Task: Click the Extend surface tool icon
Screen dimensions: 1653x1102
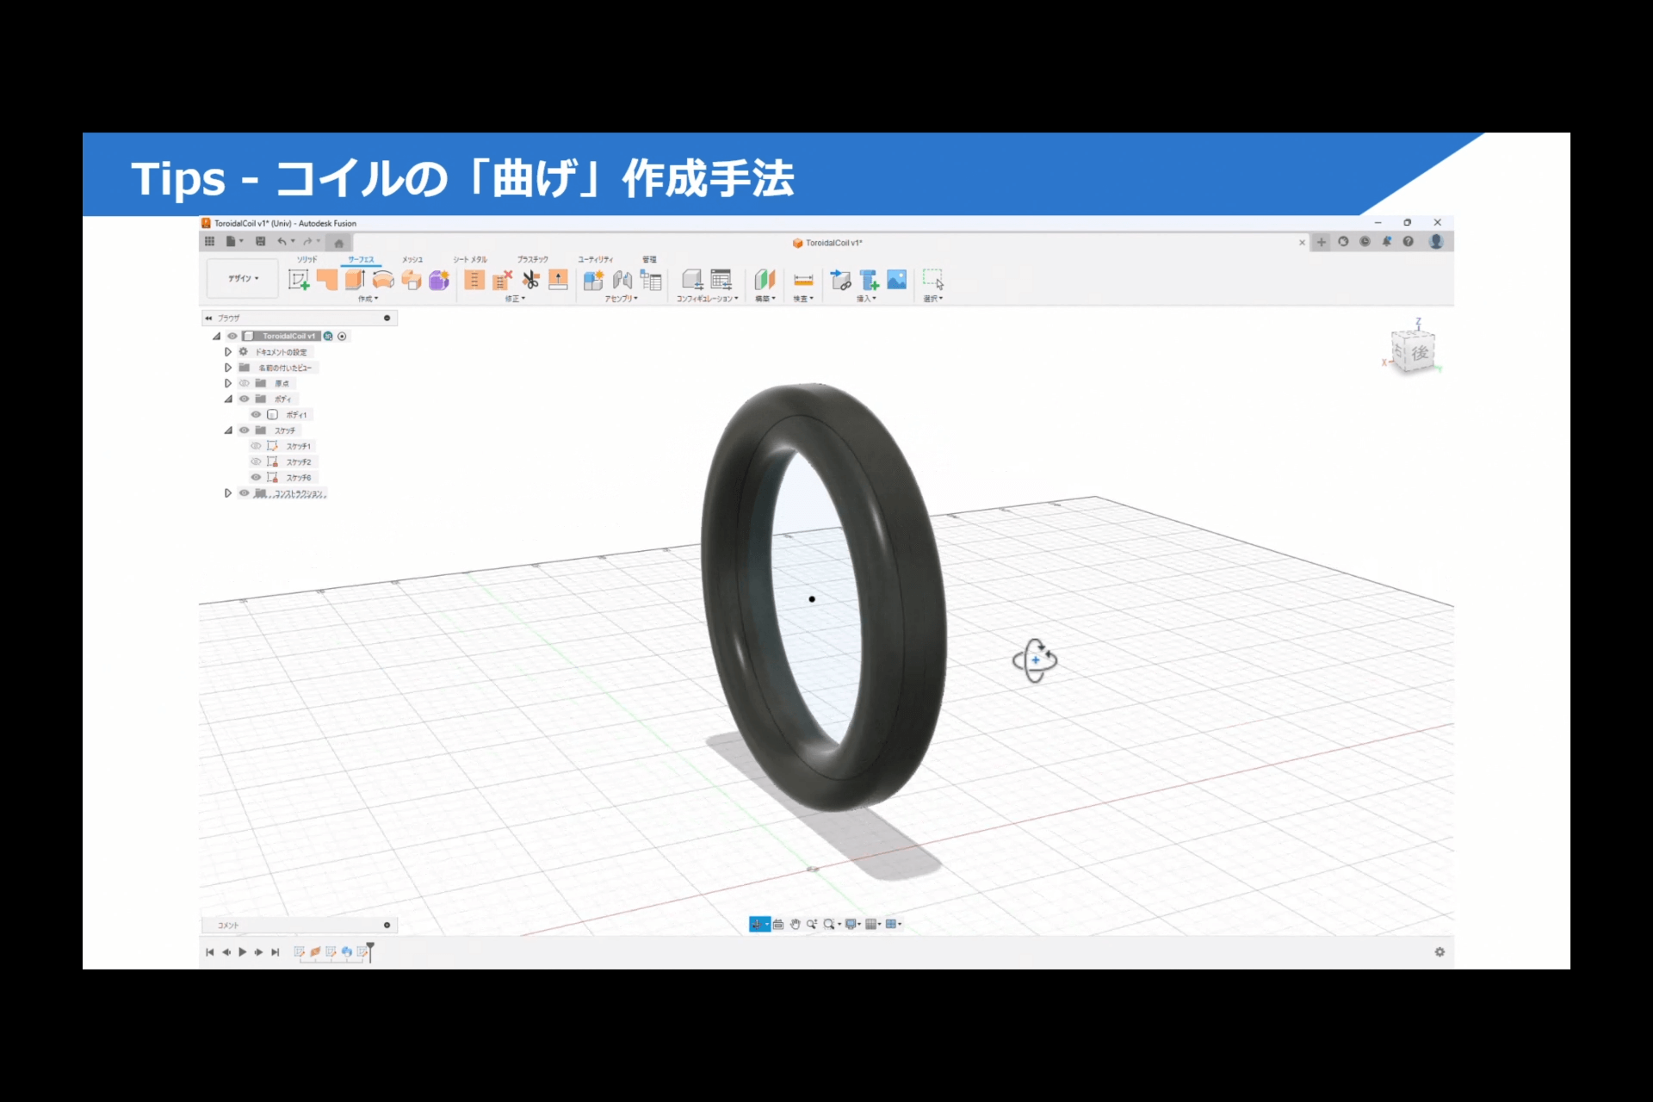Action: [559, 280]
